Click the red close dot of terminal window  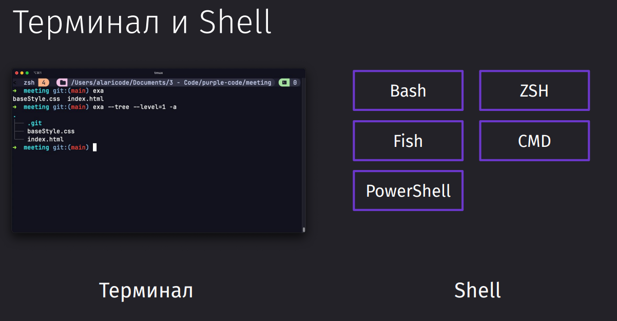click(16, 73)
